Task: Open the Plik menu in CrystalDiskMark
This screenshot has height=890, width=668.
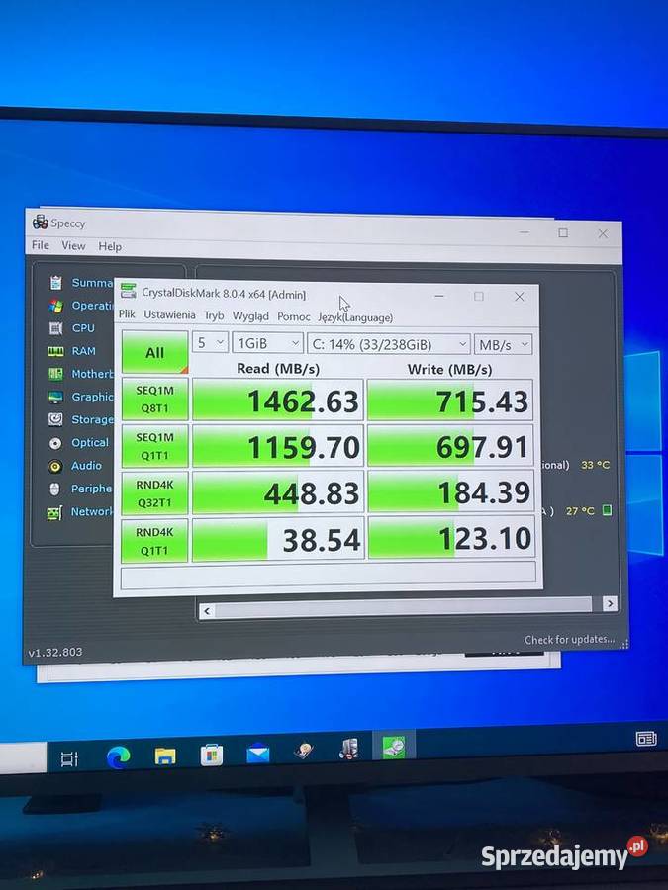Action: 127,316
